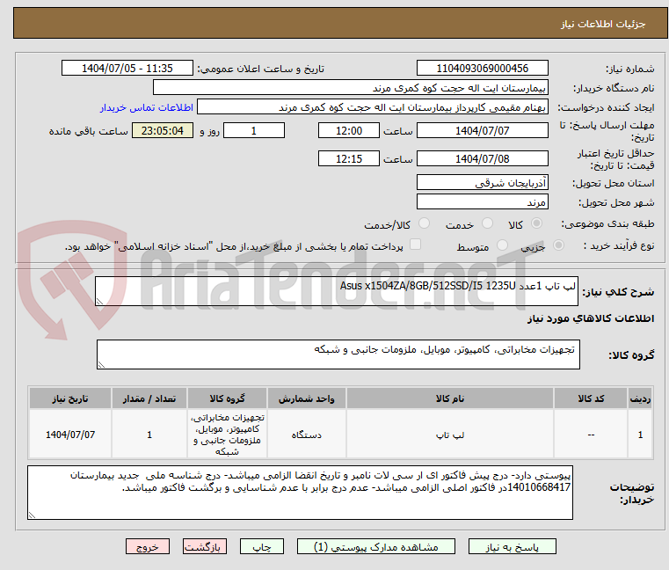669x570 pixels.
Task: Click the واحد شمارش column header
Action: coord(306,398)
